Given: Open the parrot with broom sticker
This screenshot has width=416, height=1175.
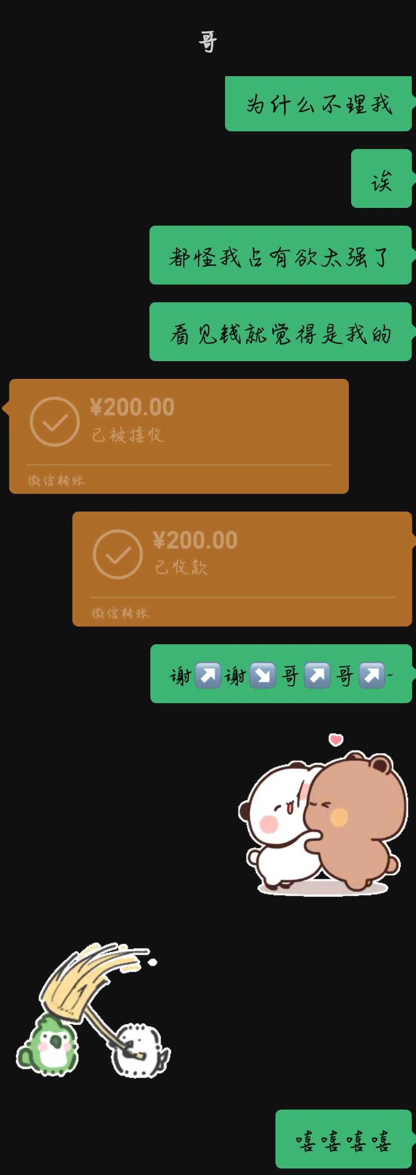Looking at the screenshot, I should tap(93, 1010).
